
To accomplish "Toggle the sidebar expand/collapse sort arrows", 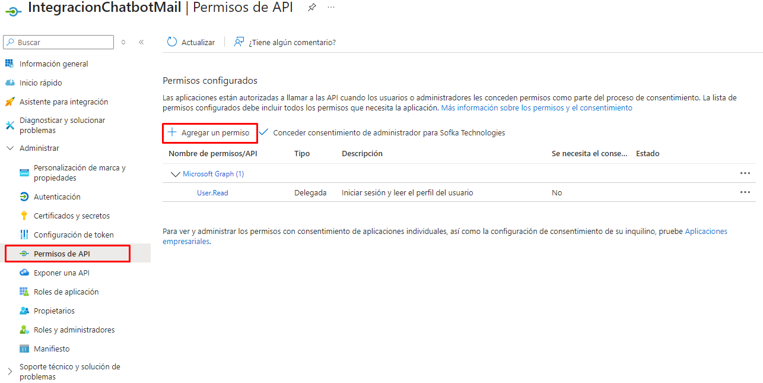I will point(123,42).
